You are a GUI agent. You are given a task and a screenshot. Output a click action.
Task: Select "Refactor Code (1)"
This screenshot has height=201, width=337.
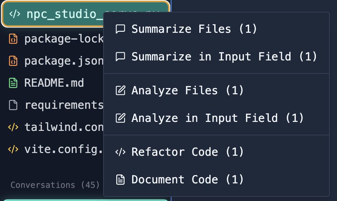click(187, 152)
